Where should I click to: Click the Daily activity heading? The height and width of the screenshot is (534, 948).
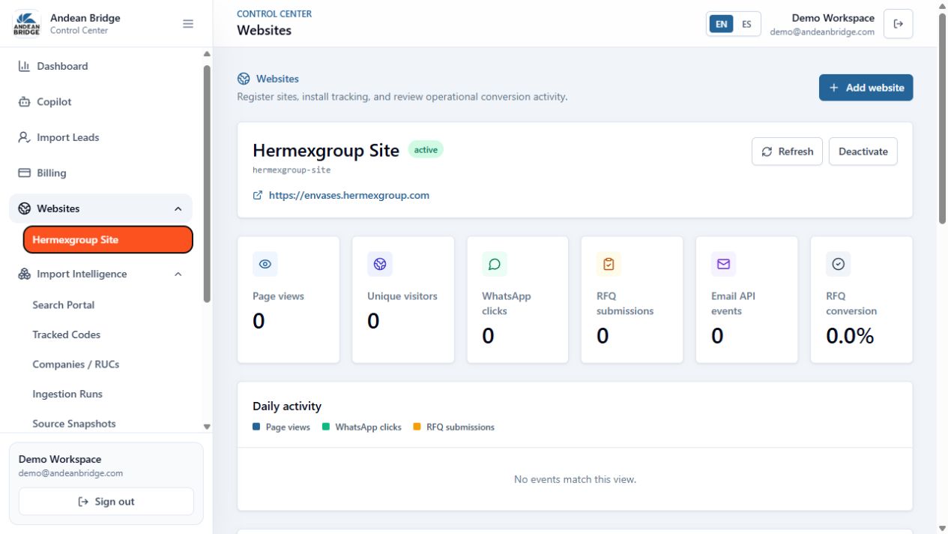pyautogui.click(x=287, y=406)
